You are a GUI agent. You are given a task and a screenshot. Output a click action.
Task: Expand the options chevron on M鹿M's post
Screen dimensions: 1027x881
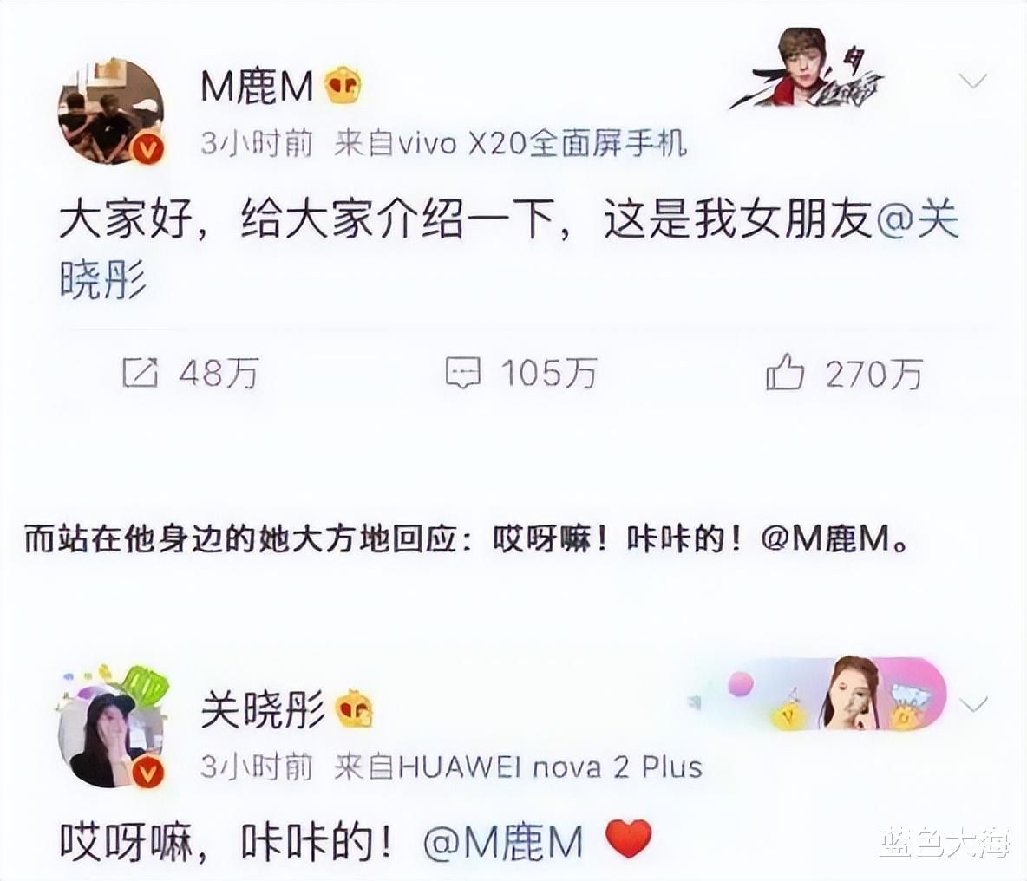(x=972, y=81)
